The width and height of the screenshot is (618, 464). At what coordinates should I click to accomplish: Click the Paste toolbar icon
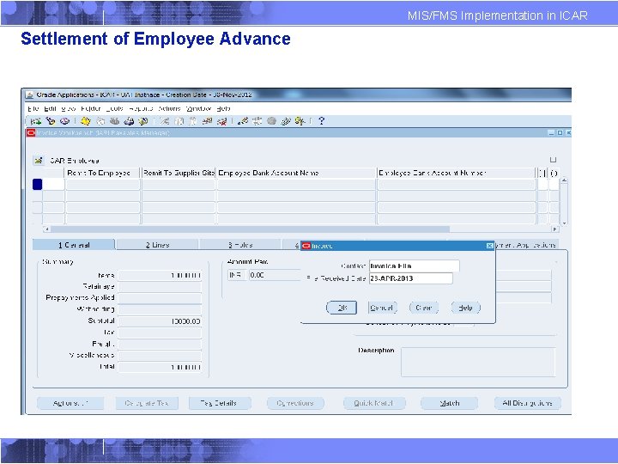[x=193, y=121]
